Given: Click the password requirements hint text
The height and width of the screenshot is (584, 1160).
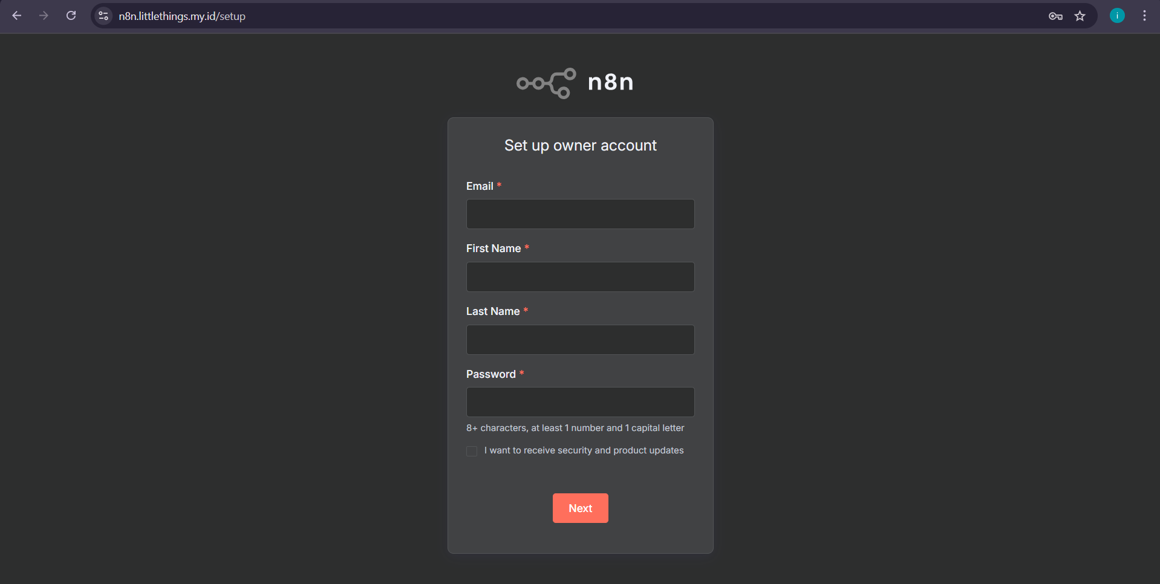Looking at the screenshot, I should 575,428.
